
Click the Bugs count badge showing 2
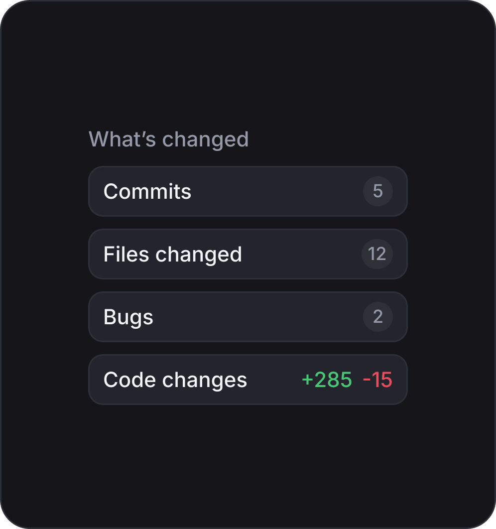378,317
